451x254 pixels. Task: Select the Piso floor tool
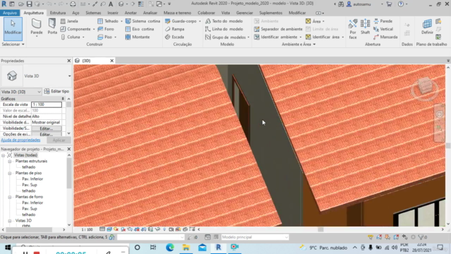point(105,37)
